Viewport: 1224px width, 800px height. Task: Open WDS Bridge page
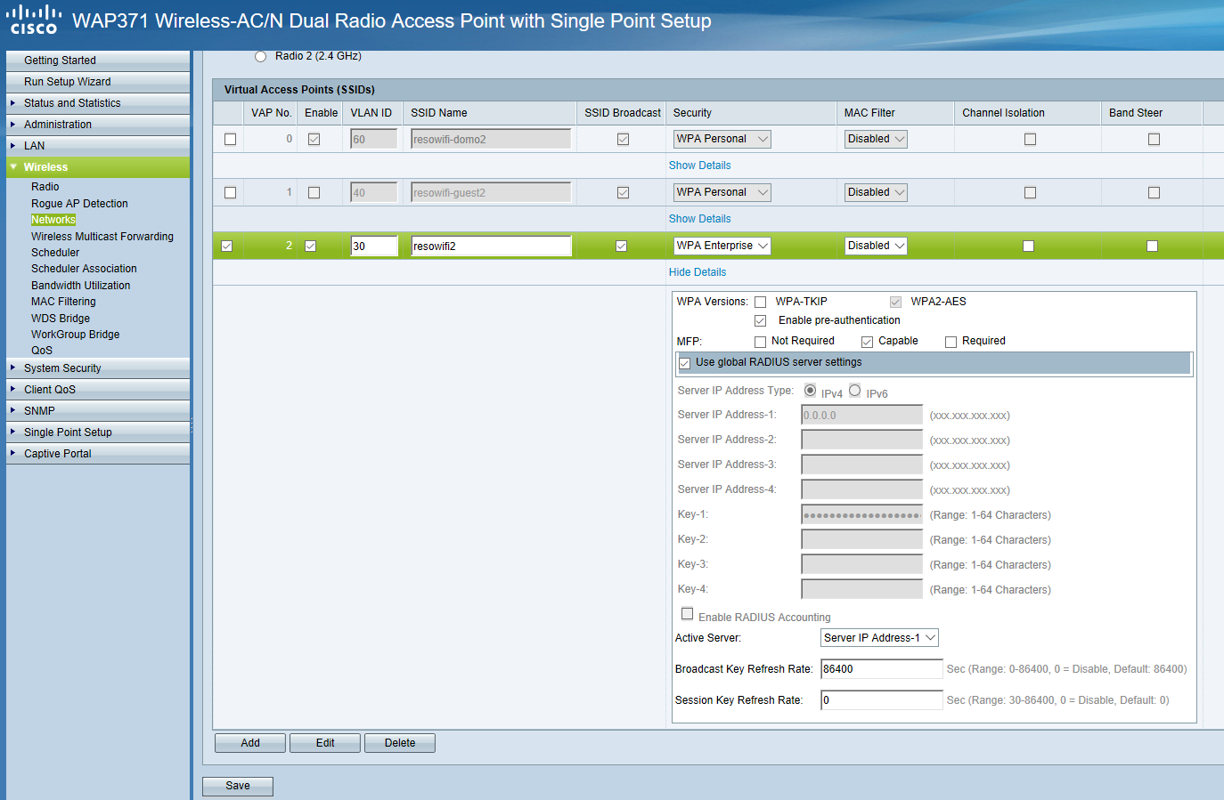61,319
